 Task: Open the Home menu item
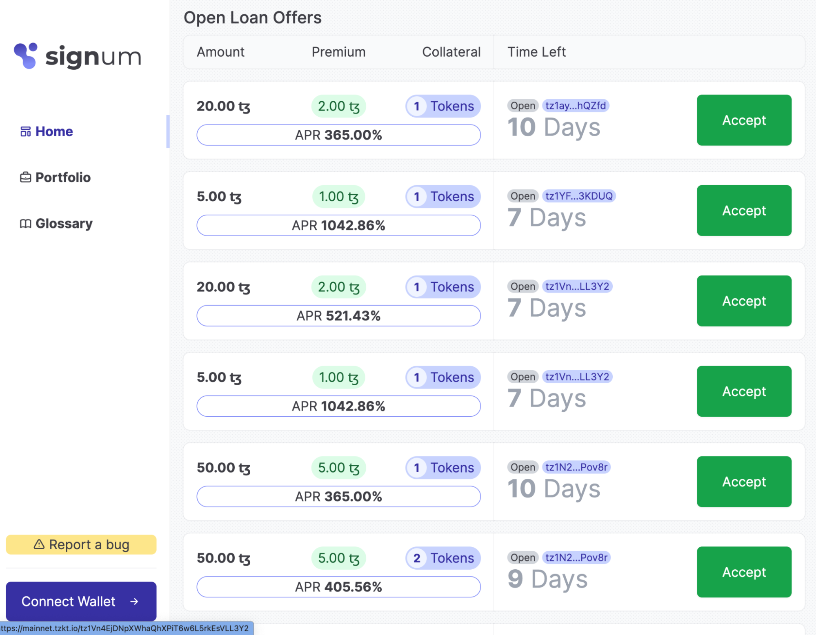coord(54,131)
